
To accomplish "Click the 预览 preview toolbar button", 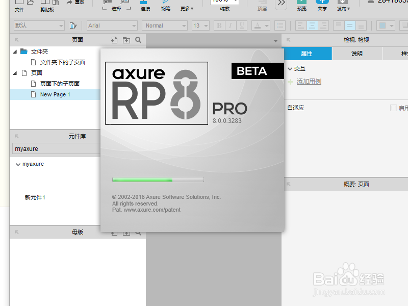I will tap(301, 5).
